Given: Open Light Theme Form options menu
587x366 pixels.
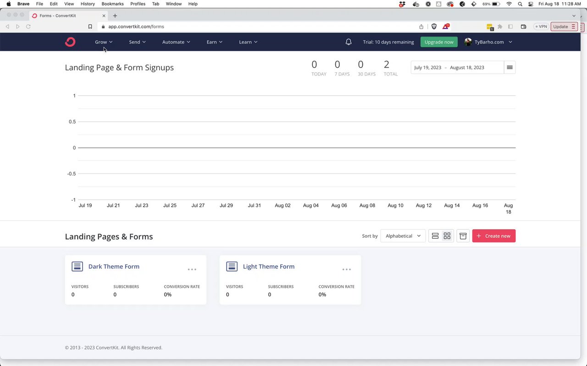Looking at the screenshot, I should coord(347,269).
